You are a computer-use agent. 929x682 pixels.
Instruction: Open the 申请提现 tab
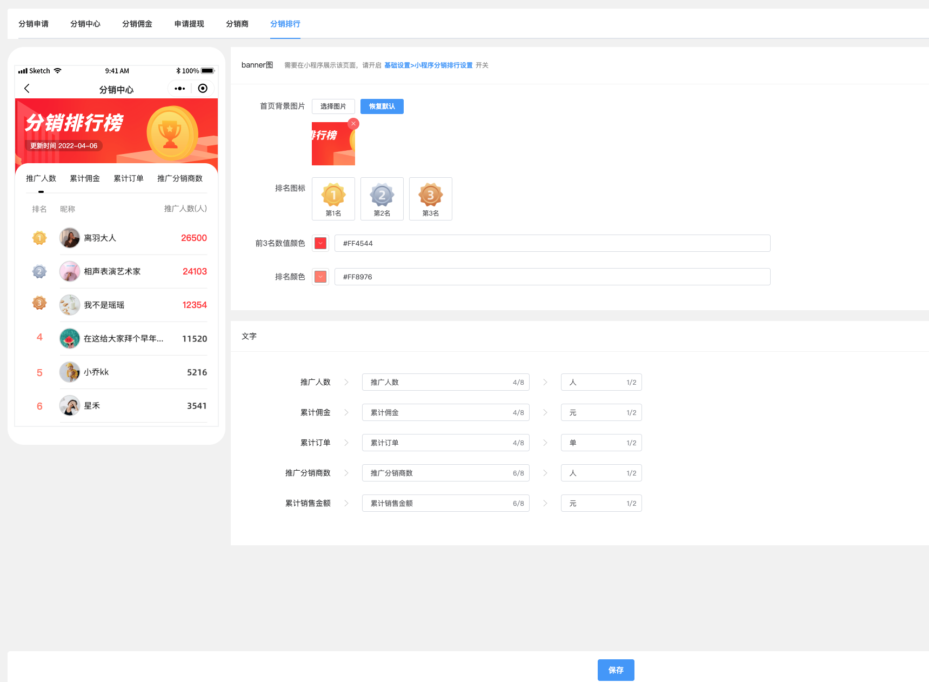click(x=189, y=24)
